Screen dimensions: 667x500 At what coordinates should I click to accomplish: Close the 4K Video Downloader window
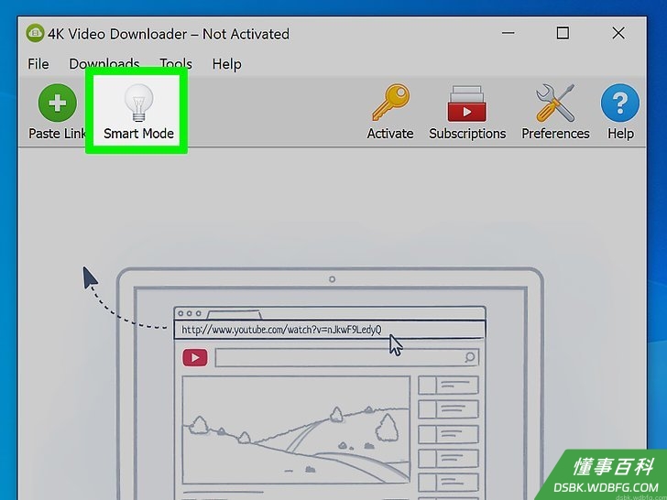click(x=618, y=33)
